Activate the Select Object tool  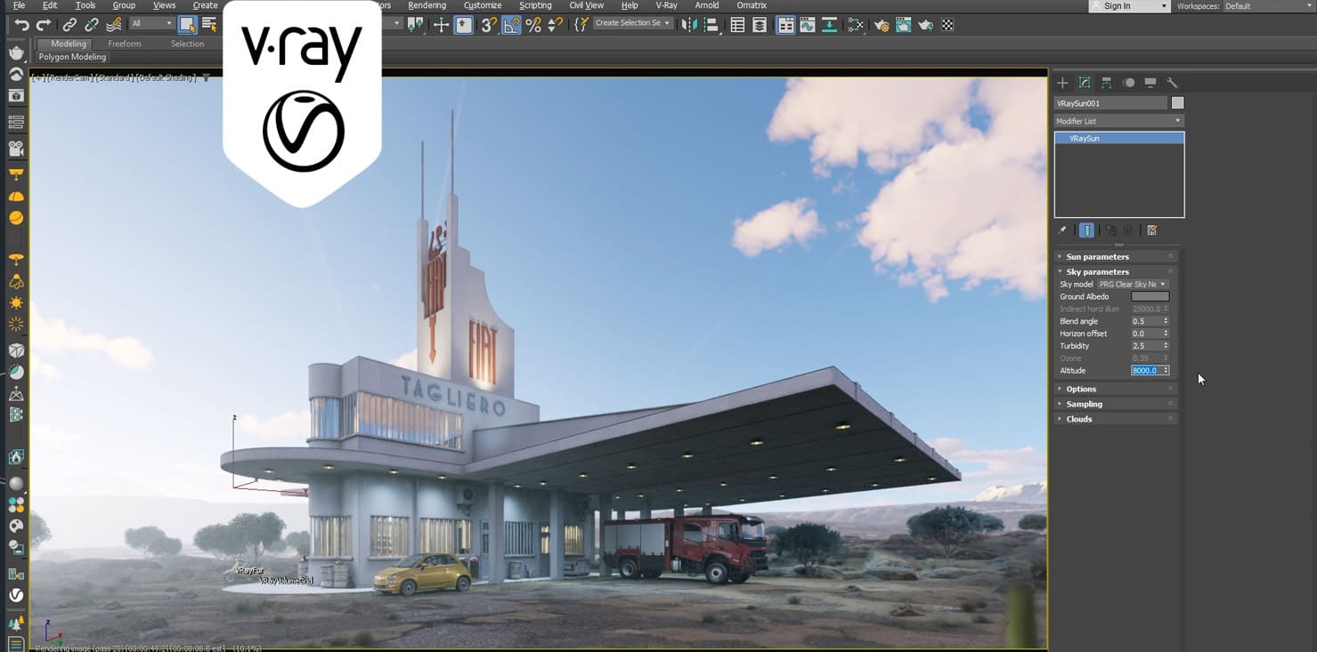[x=187, y=25]
